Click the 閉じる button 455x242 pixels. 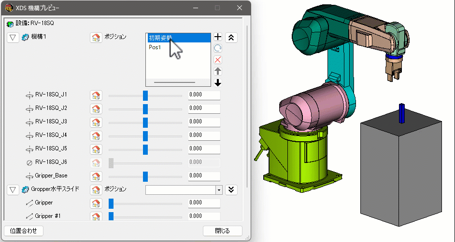[x=222, y=231]
